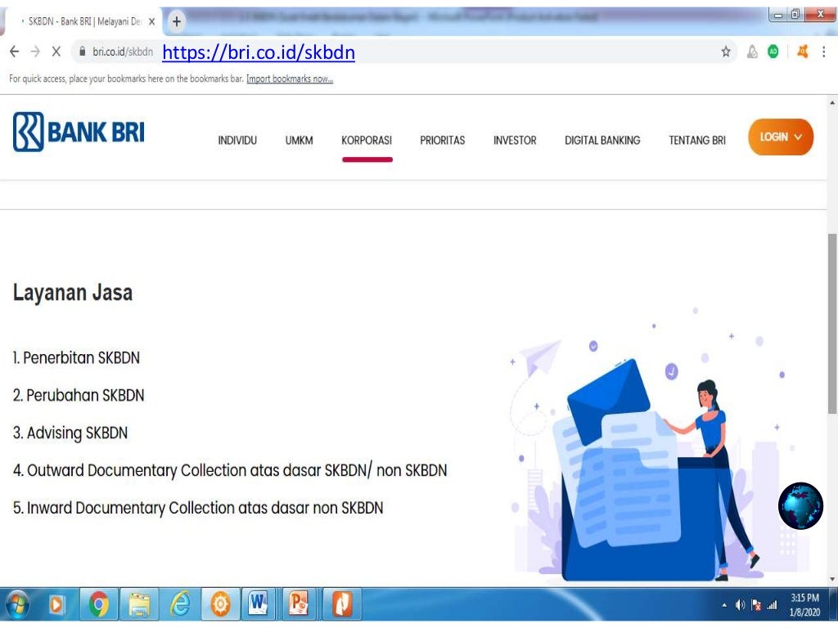Restore down the browser window
The width and height of the screenshot is (838, 628).
795,15
